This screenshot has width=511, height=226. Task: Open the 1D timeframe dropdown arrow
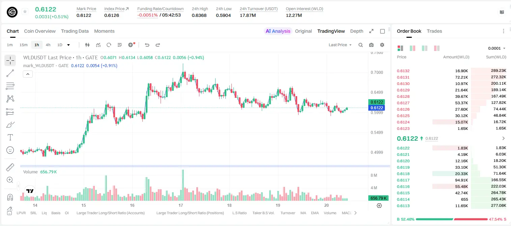(x=68, y=45)
